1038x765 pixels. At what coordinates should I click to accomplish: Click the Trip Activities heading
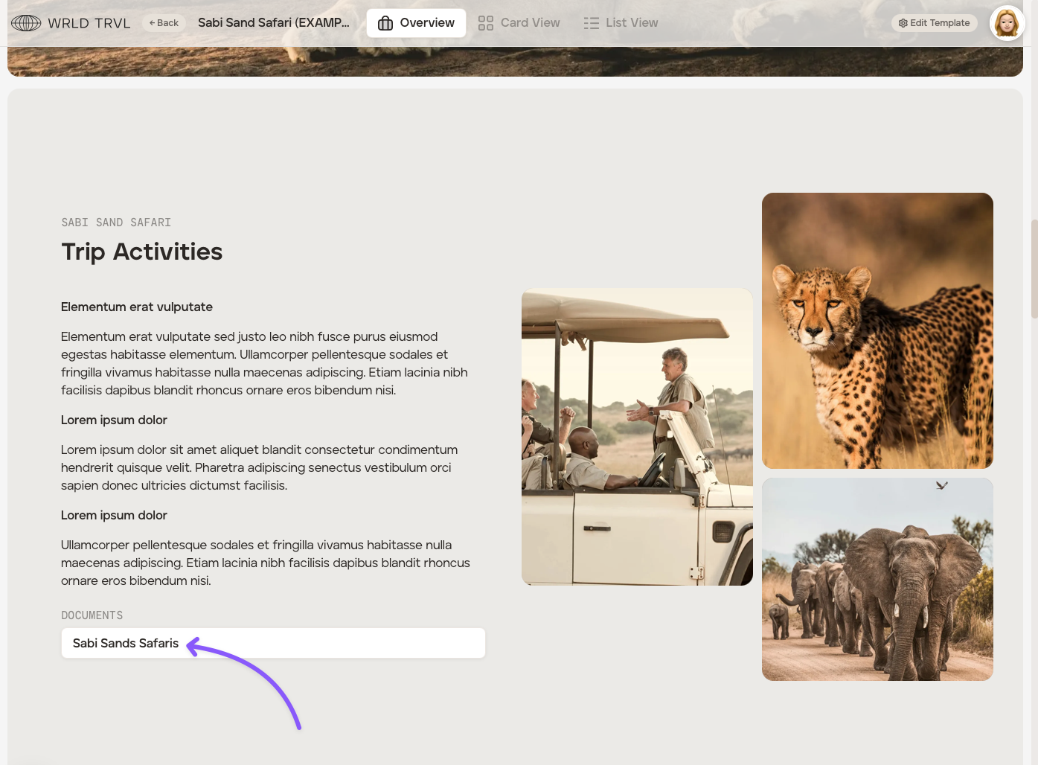[141, 252]
